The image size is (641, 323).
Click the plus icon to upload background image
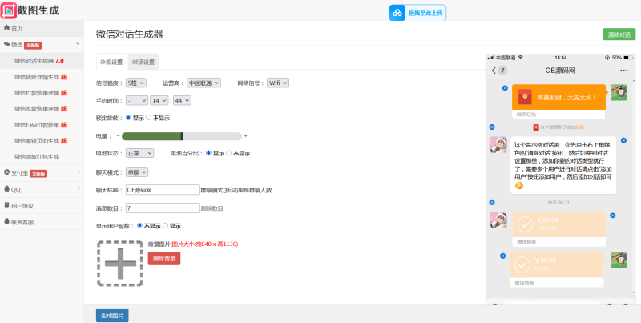[120, 264]
